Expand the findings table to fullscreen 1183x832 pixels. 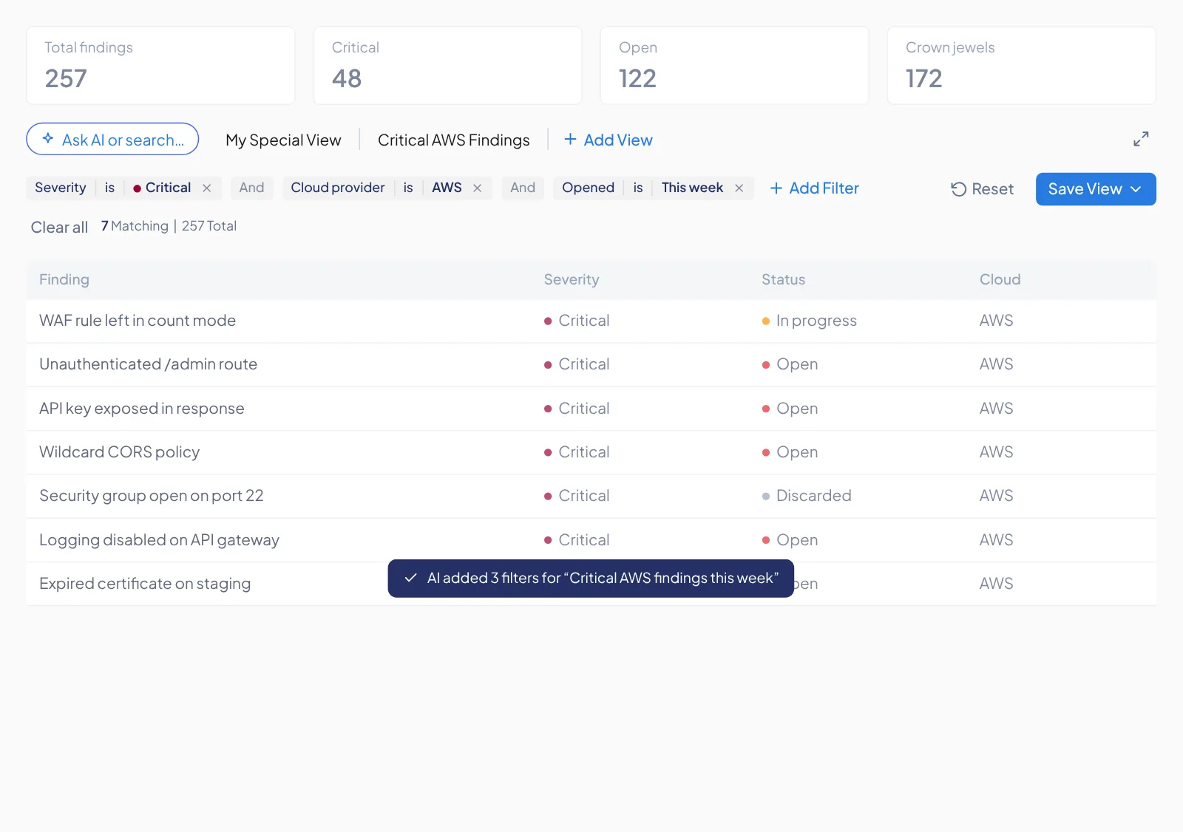tap(1141, 139)
